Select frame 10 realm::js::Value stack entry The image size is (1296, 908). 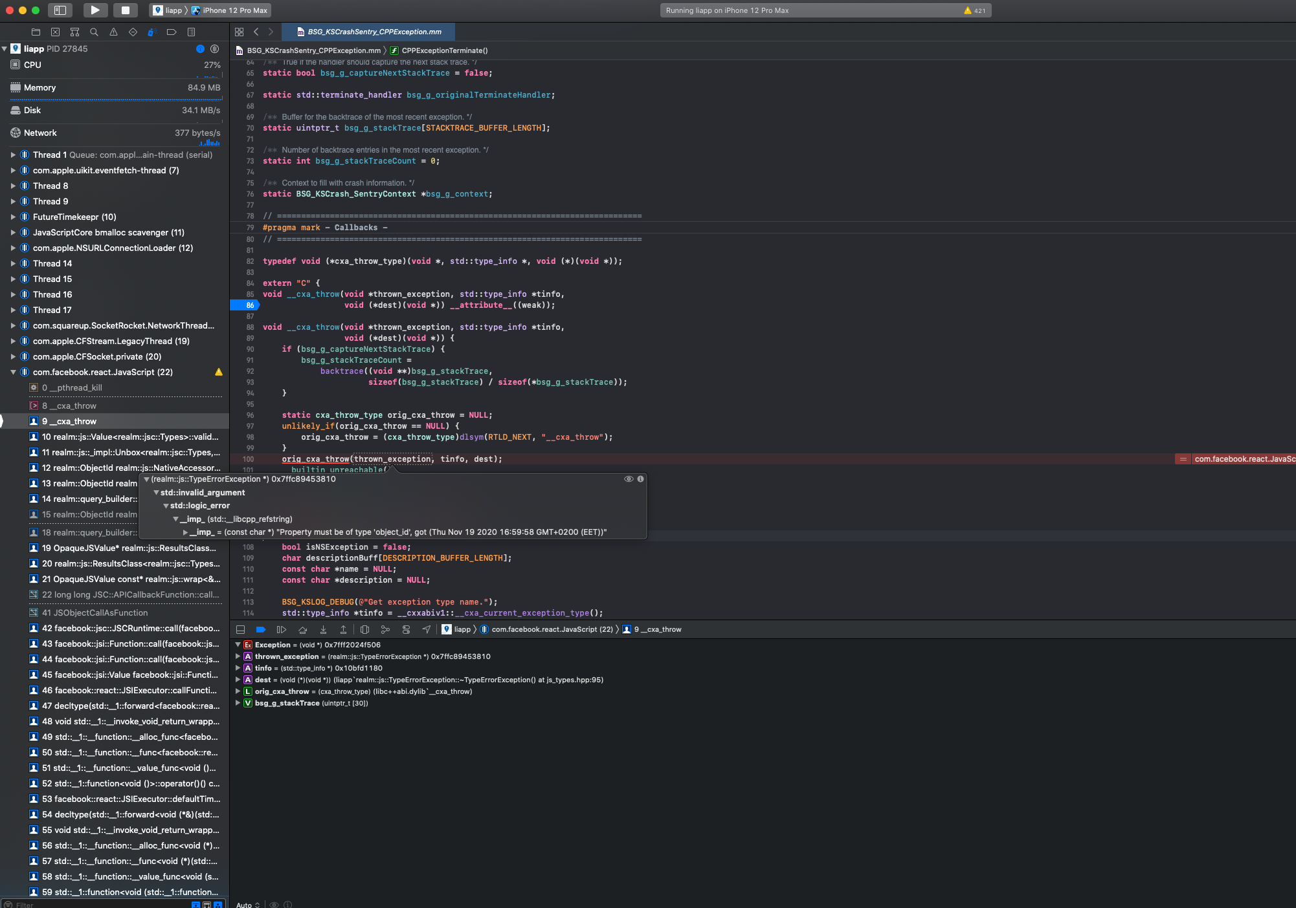click(129, 437)
